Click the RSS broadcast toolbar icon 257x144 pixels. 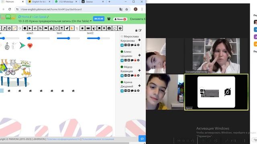pyautogui.click(x=40, y=28)
